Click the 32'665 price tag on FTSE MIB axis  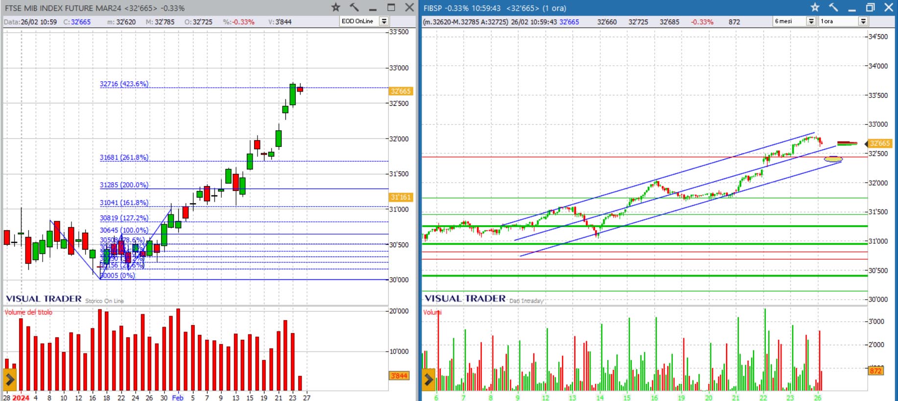(x=401, y=91)
